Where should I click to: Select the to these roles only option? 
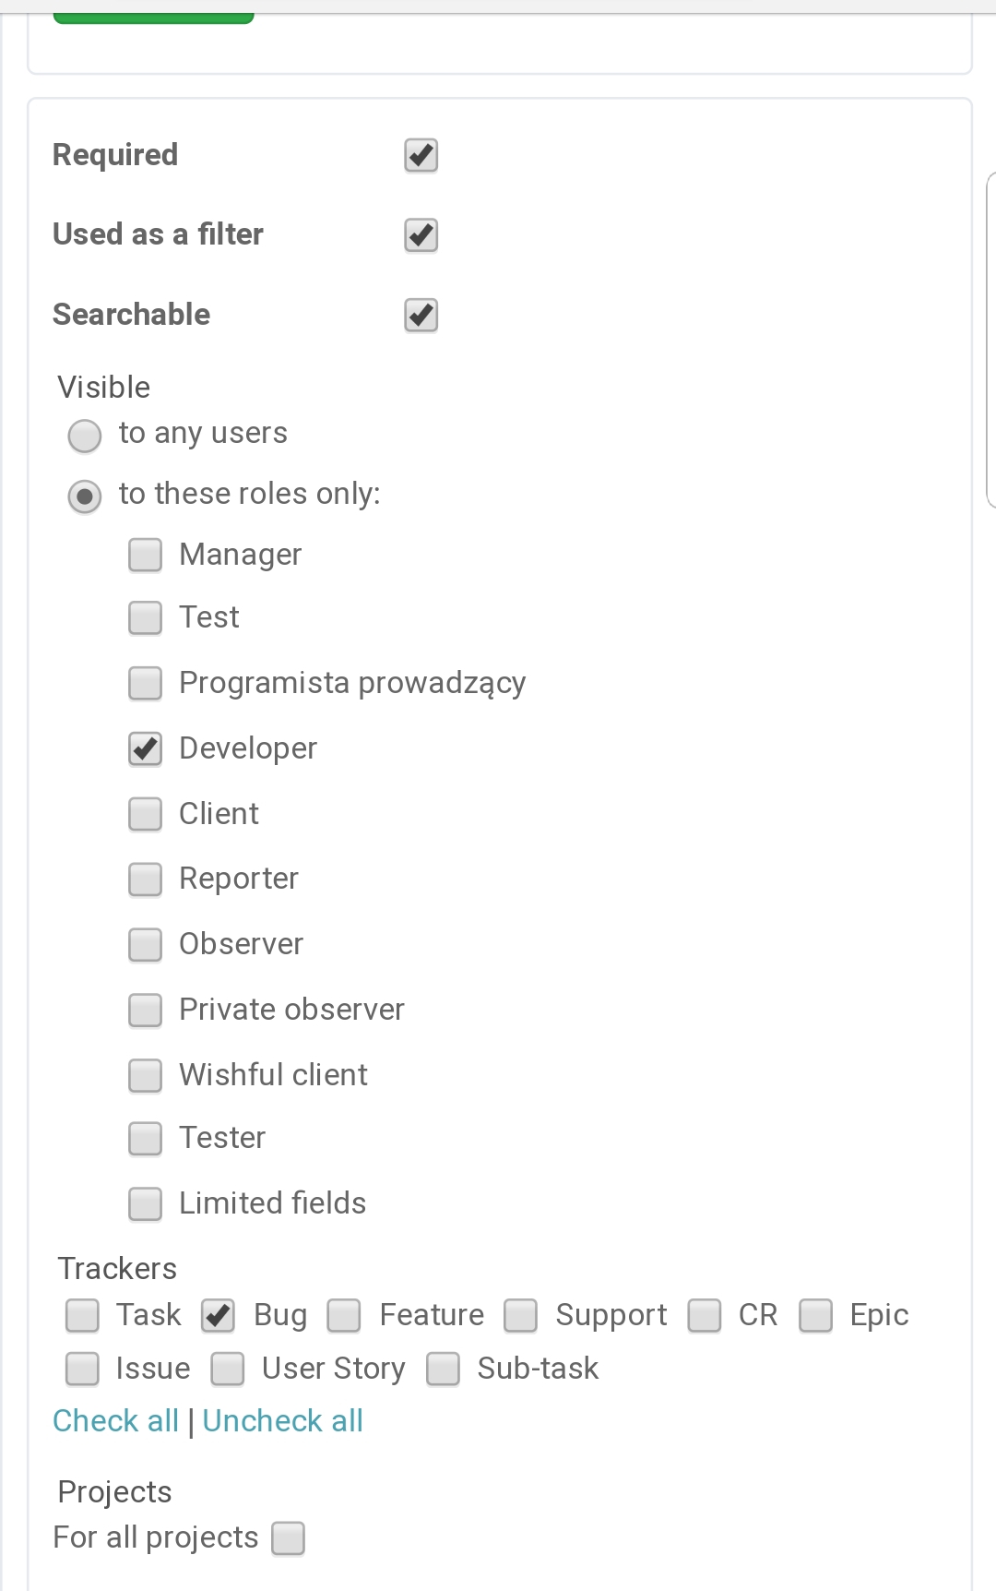click(x=85, y=496)
